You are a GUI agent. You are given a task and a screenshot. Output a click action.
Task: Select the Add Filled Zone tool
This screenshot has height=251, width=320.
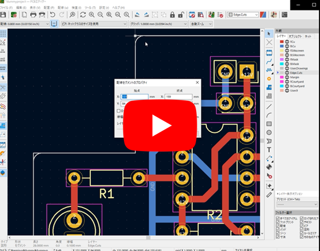[x=269, y=87]
